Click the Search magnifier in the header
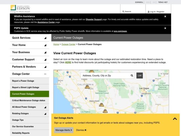Image resolution: width=181 pixels, height=136 pixels. (x=123, y=12)
